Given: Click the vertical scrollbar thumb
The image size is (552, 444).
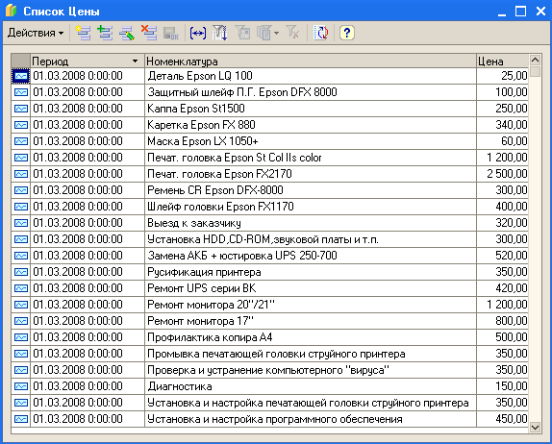Looking at the screenshot, I should (535, 71).
